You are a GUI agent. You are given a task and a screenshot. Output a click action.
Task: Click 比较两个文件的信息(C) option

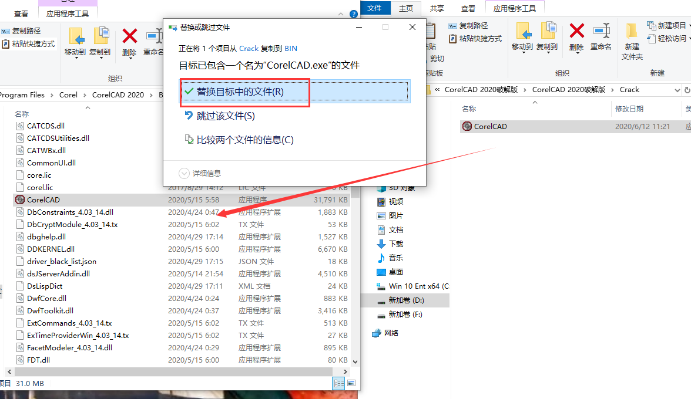click(244, 140)
